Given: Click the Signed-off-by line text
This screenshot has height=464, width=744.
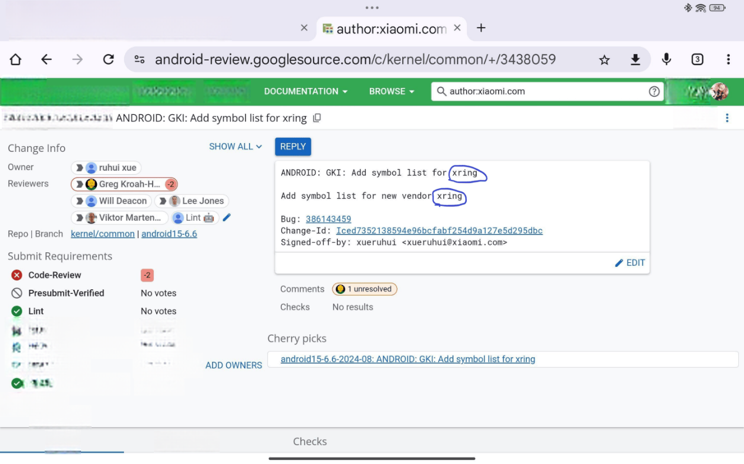Looking at the screenshot, I should 394,242.
